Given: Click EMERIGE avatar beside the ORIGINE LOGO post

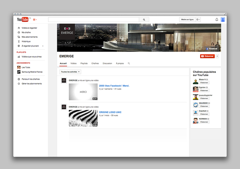Looking at the screenshot, I should (x=64, y=107).
